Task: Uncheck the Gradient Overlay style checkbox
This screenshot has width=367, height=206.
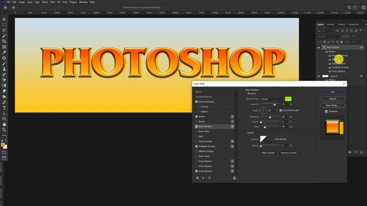Action: point(196,146)
